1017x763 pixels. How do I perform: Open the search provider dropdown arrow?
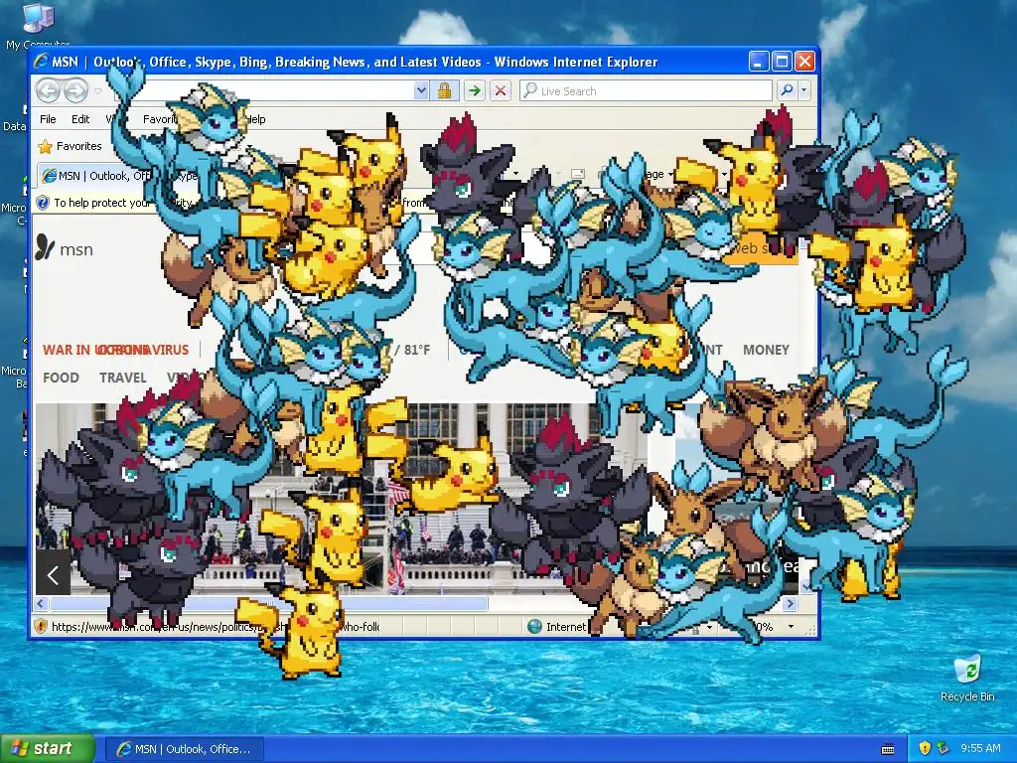click(x=804, y=90)
